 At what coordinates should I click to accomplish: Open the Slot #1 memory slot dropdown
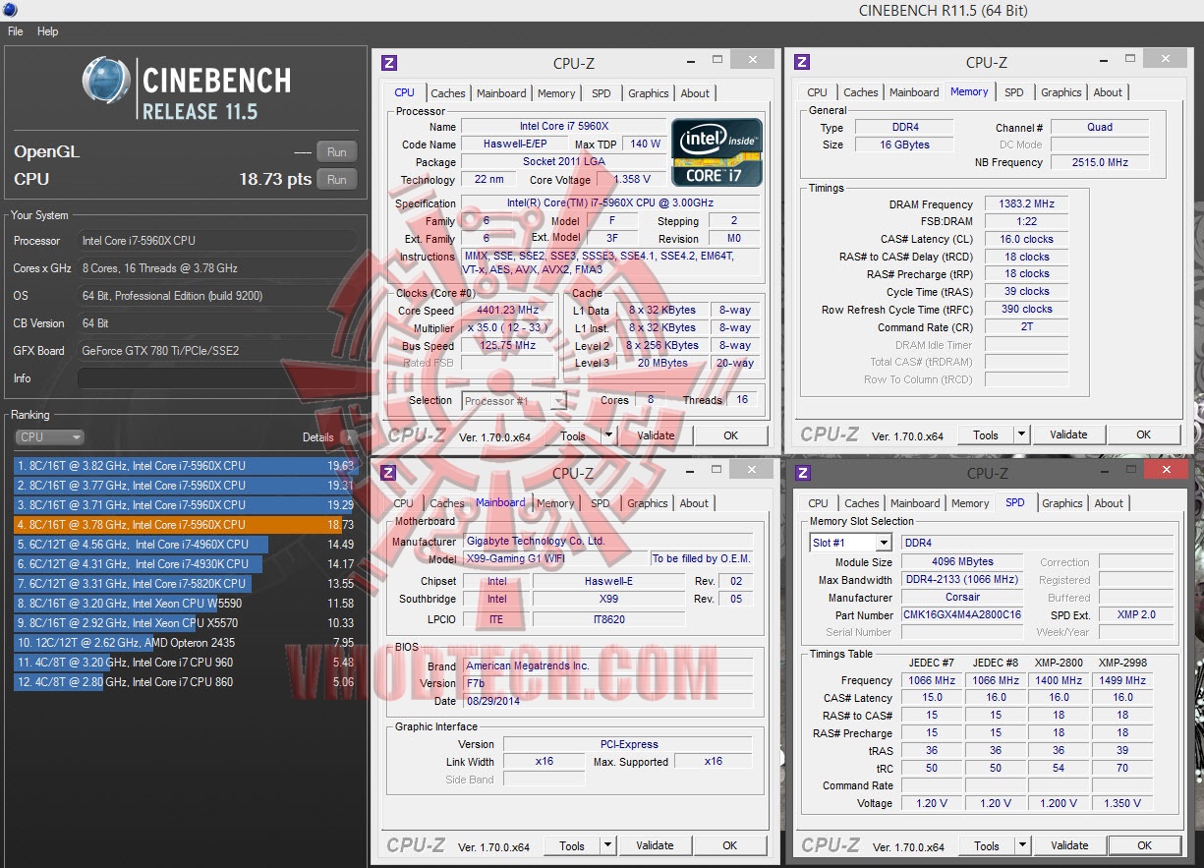851,543
